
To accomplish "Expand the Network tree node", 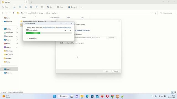I will (2, 73).
